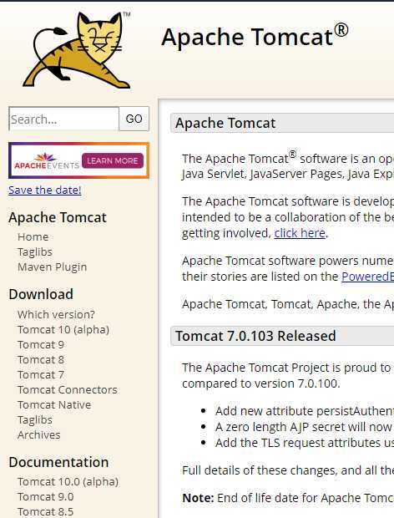Click the 'Apache Tomcat®' page title
This screenshot has width=394, height=518.
[255, 36]
